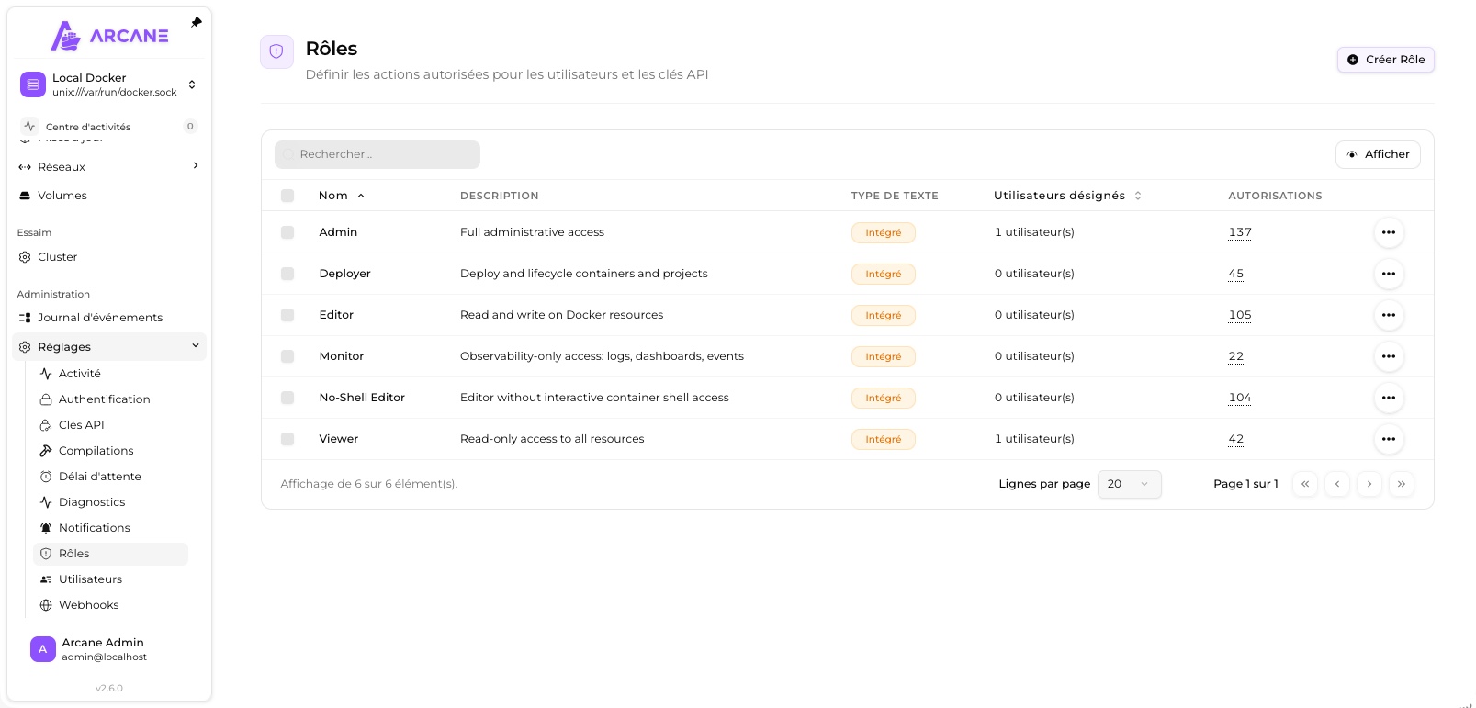
Task: Open actions menu for Admin role
Action: (1388, 232)
